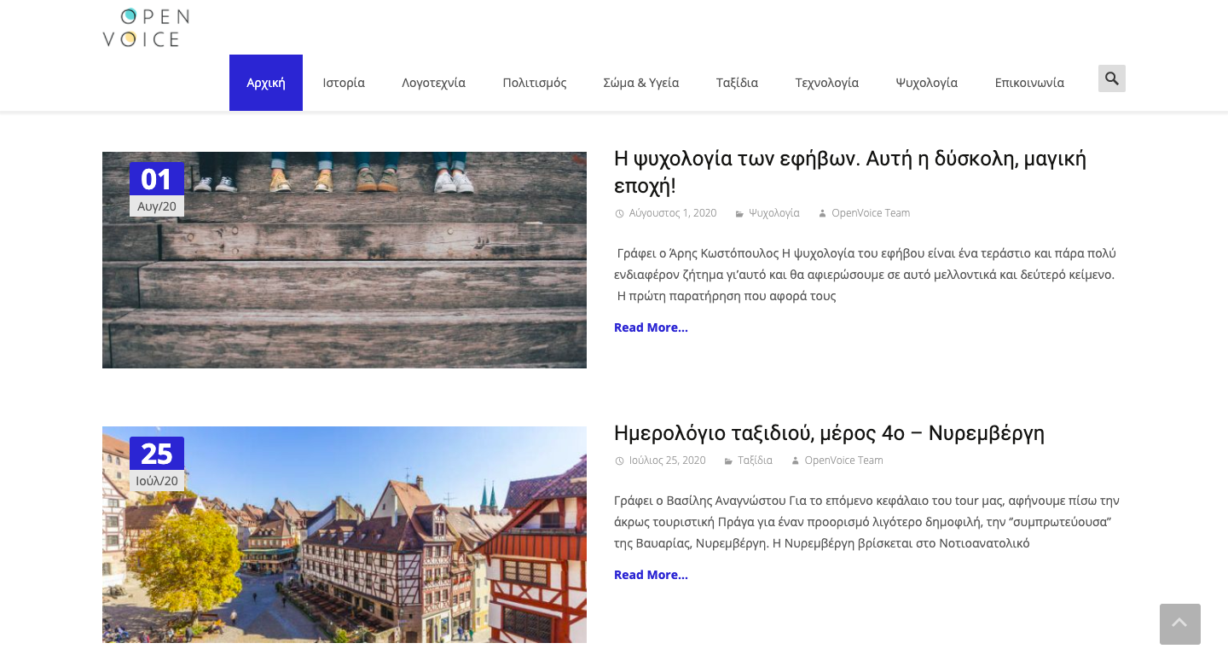The image size is (1228, 672).
Task: Navigate to Σώμα & Υγεία
Action: coord(640,83)
